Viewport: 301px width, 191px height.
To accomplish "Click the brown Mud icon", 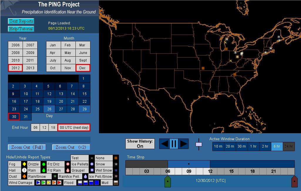I will (x=115, y=182).
